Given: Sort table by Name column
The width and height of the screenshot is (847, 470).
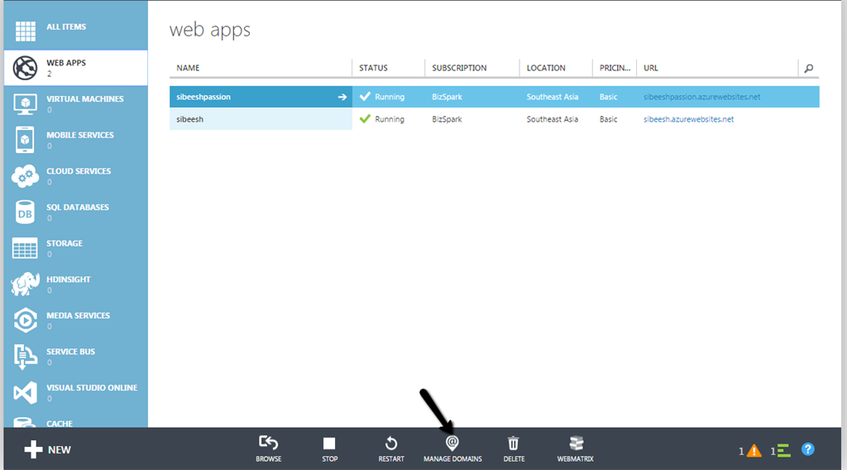Looking at the screenshot, I should click(x=188, y=68).
